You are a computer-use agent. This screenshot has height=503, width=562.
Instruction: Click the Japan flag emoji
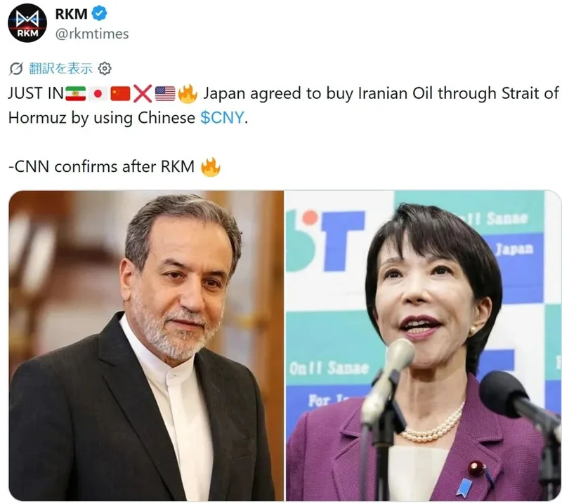98,94
